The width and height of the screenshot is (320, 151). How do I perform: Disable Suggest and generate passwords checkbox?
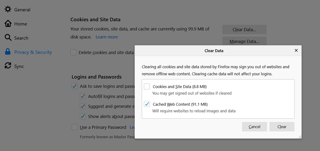(x=83, y=106)
